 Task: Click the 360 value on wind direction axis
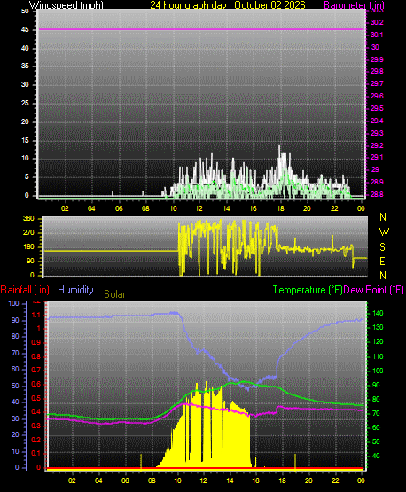pos(28,219)
